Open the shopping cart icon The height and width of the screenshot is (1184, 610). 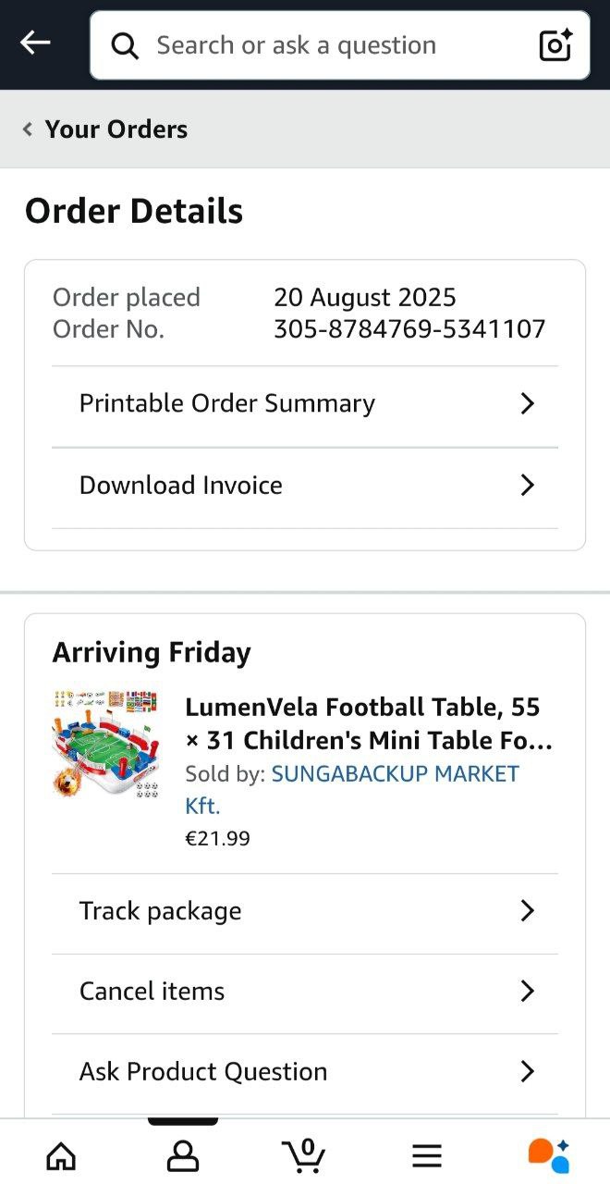(304, 1154)
